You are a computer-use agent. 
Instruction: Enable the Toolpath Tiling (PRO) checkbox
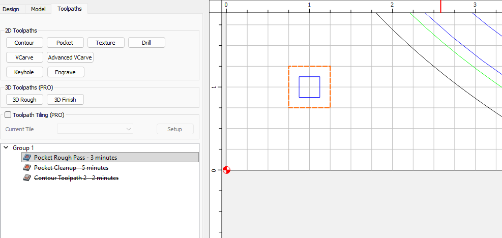(8, 115)
